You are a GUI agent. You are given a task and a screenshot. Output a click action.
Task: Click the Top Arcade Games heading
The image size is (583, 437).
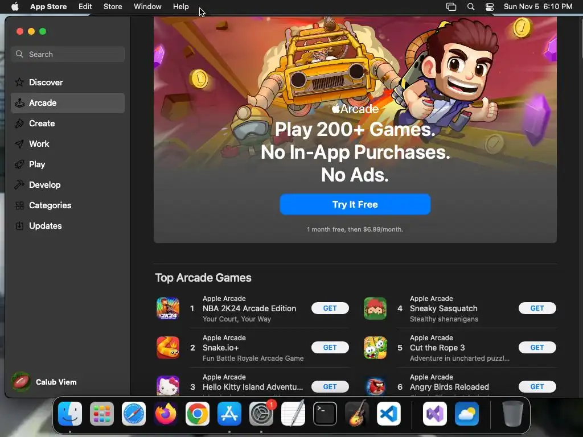[203, 278]
